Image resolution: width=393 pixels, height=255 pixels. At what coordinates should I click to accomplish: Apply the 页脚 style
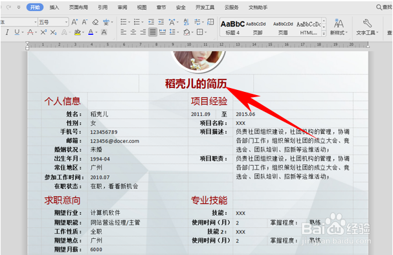tap(256, 27)
